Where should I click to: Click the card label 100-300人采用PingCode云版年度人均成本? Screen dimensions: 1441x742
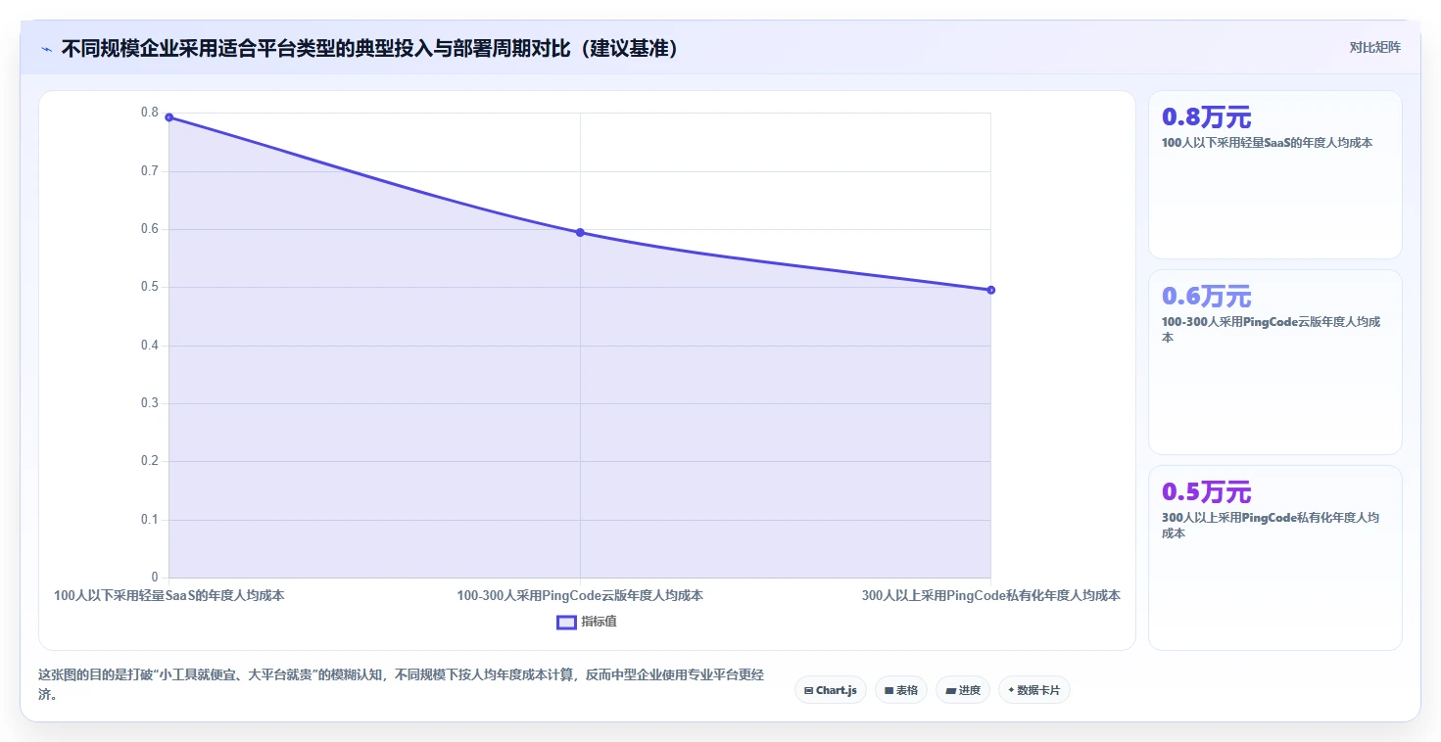[1271, 330]
